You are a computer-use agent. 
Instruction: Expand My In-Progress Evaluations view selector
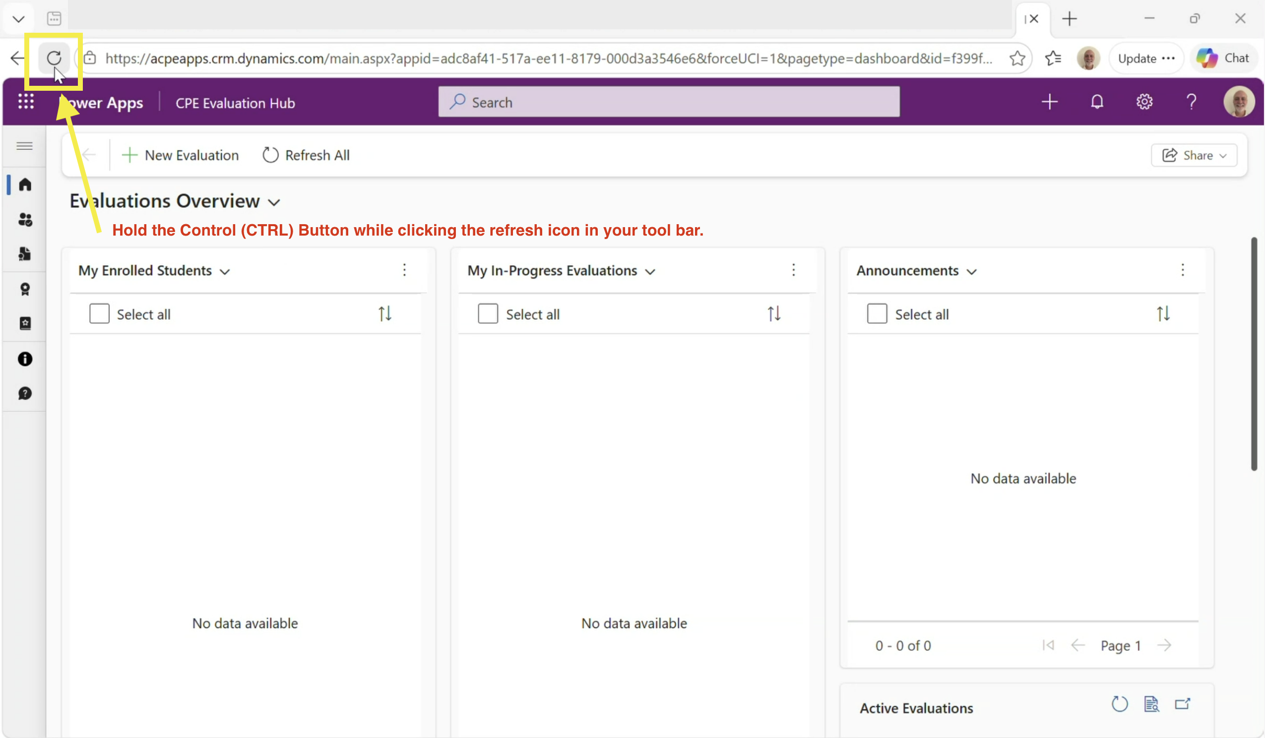(650, 272)
